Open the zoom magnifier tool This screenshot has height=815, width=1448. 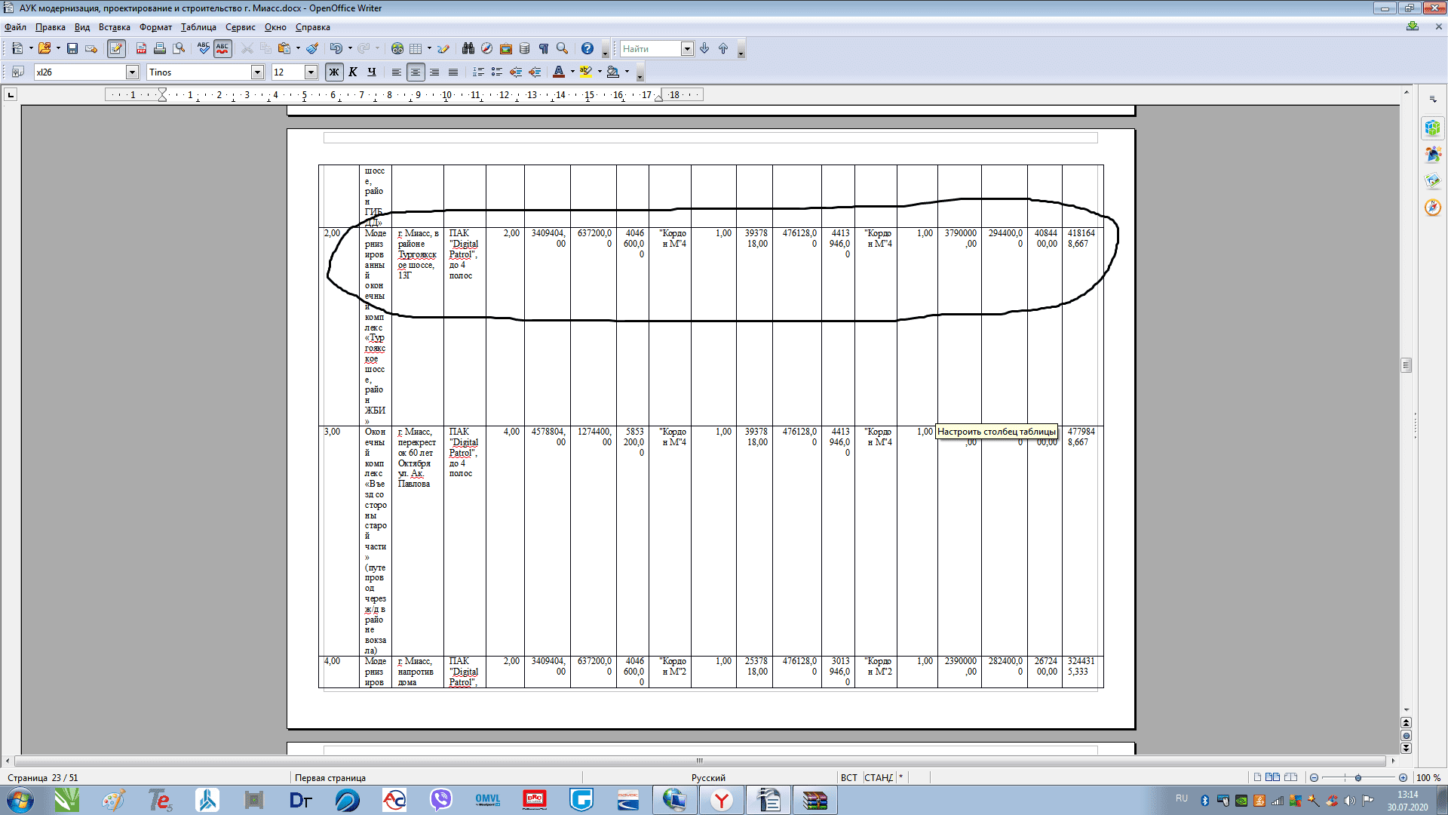(x=563, y=48)
